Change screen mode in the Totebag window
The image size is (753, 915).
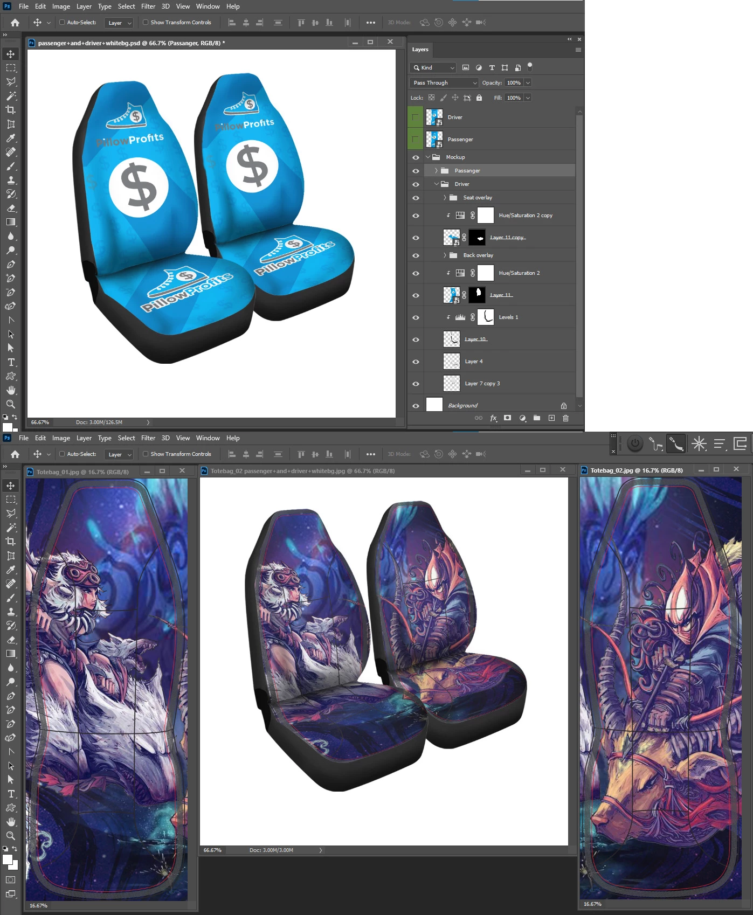click(10, 894)
